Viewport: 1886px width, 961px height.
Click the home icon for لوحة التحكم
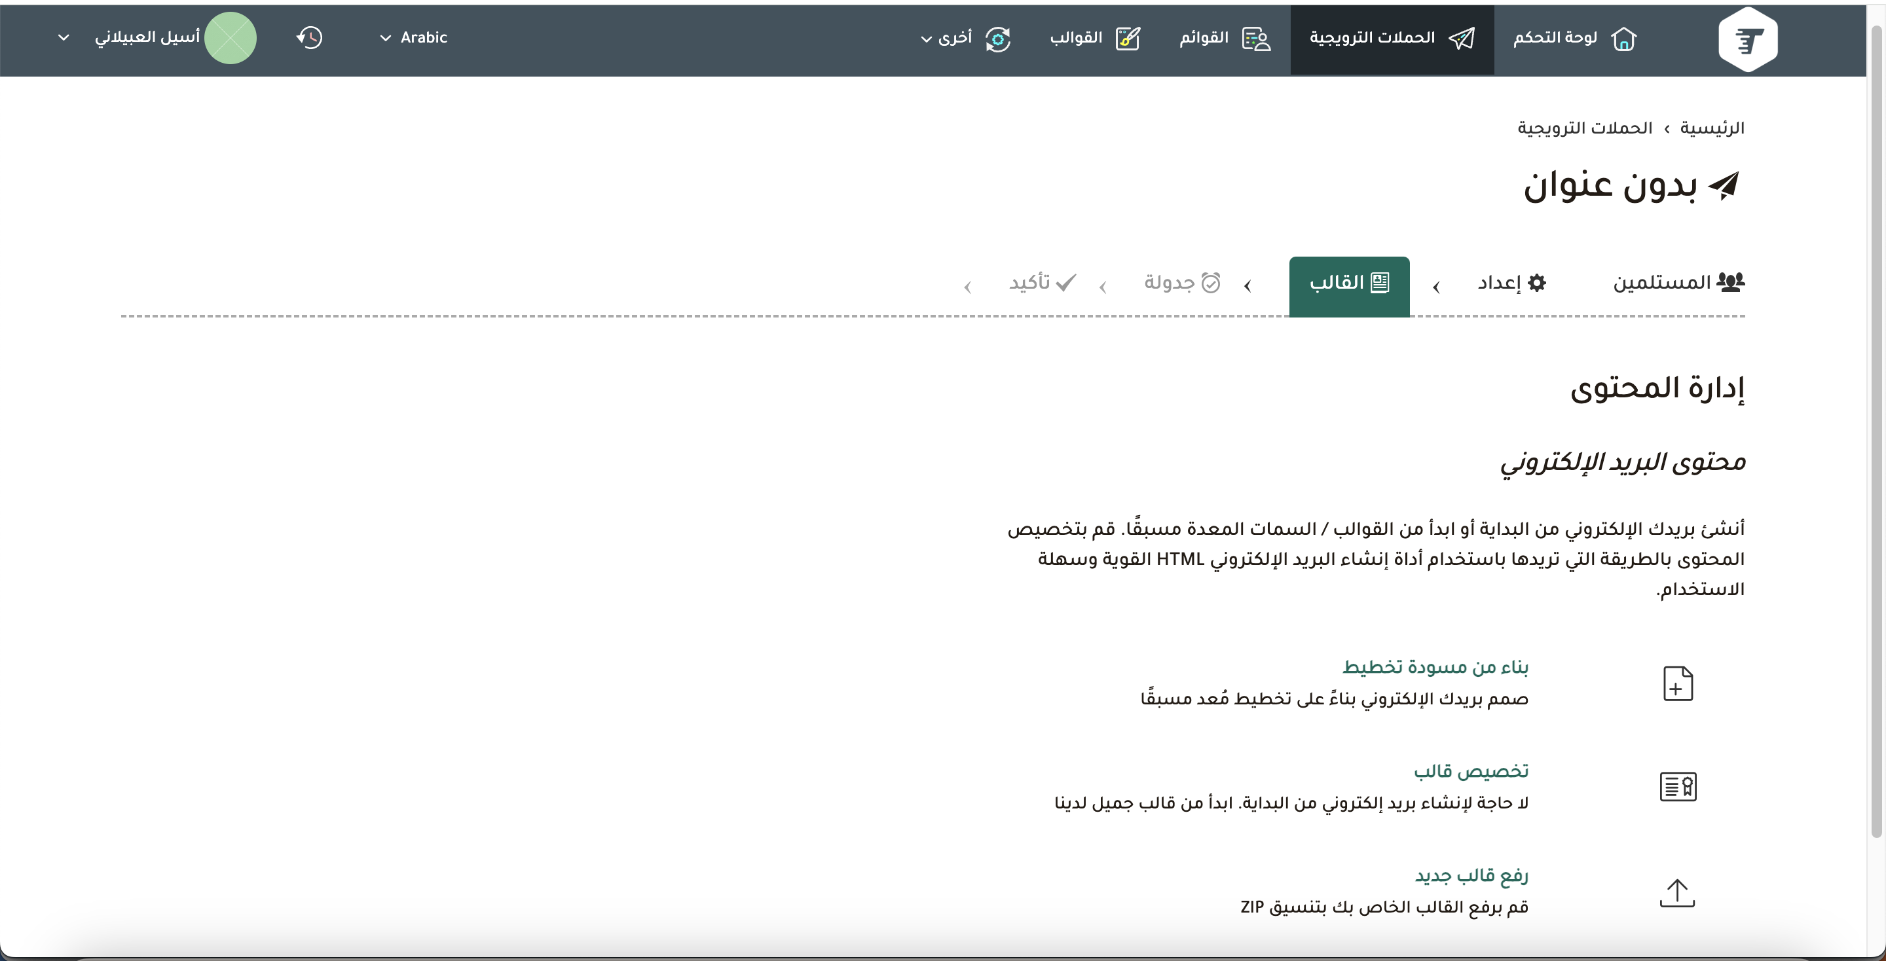click(x=1623, y=38)
